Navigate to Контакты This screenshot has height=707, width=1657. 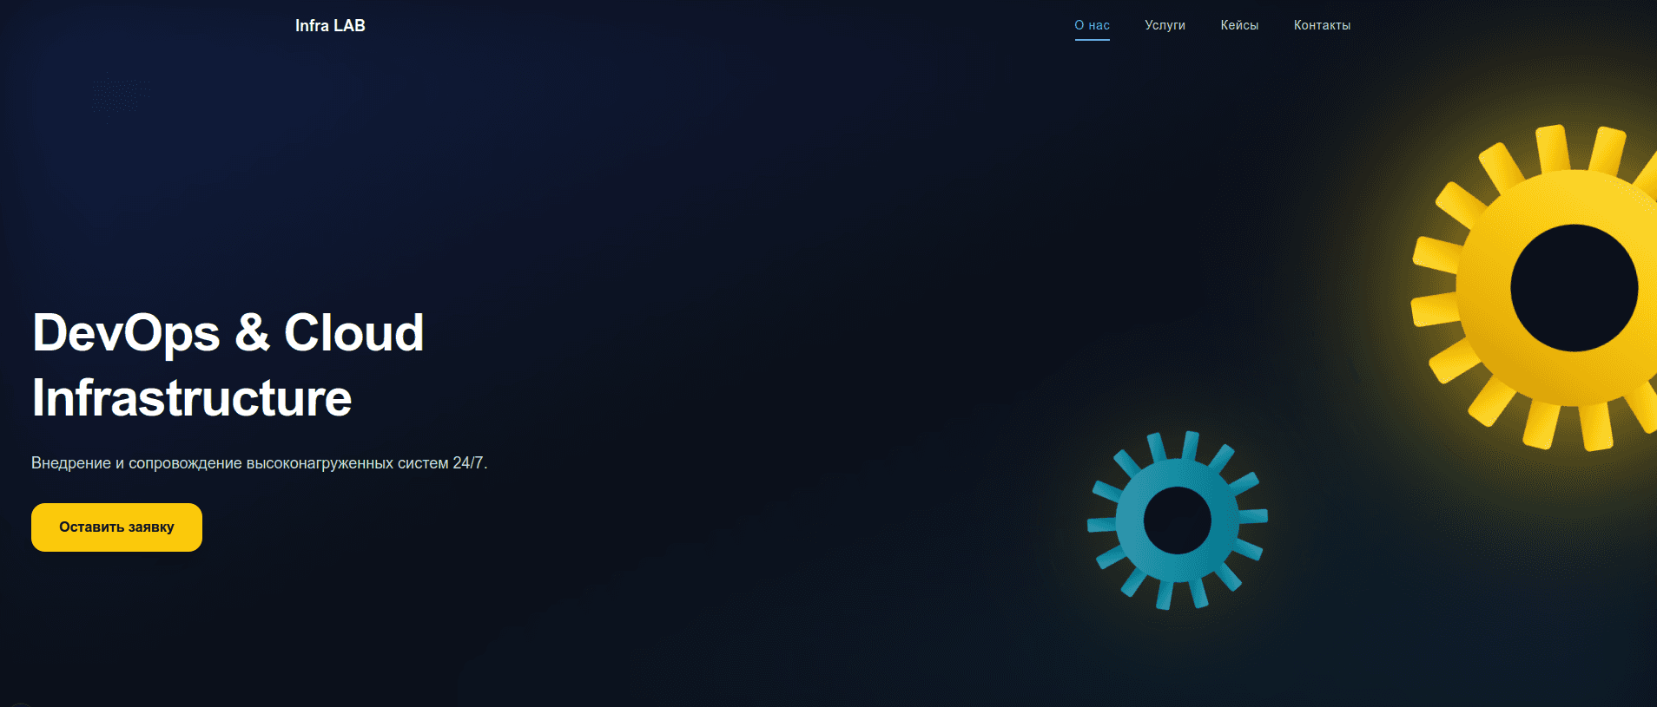click(1322, 25)
